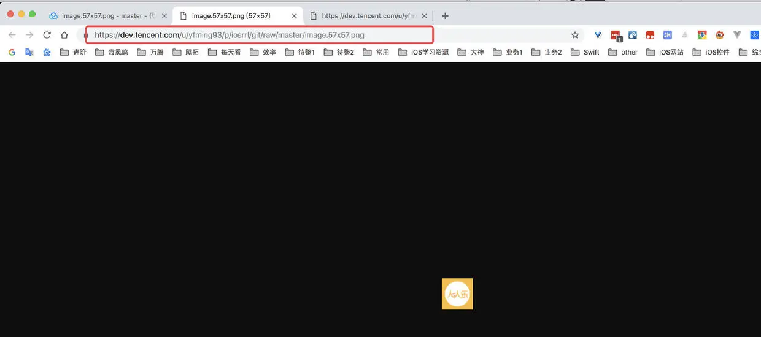
Task: Open the browser home page
Action: (x=64, y=35)
